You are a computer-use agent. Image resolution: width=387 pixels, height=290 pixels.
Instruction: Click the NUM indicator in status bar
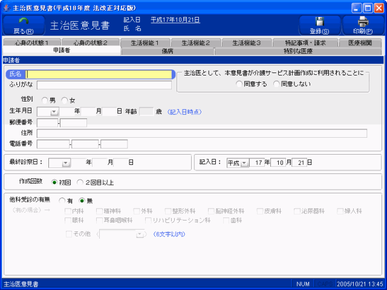(303, 284)
